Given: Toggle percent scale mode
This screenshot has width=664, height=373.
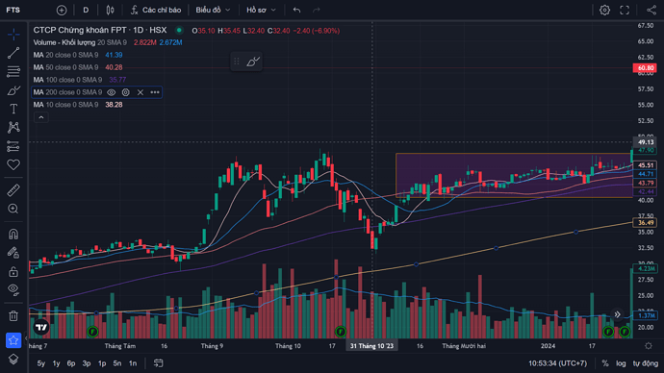Looking at the screenshot, I should [605, 363].
